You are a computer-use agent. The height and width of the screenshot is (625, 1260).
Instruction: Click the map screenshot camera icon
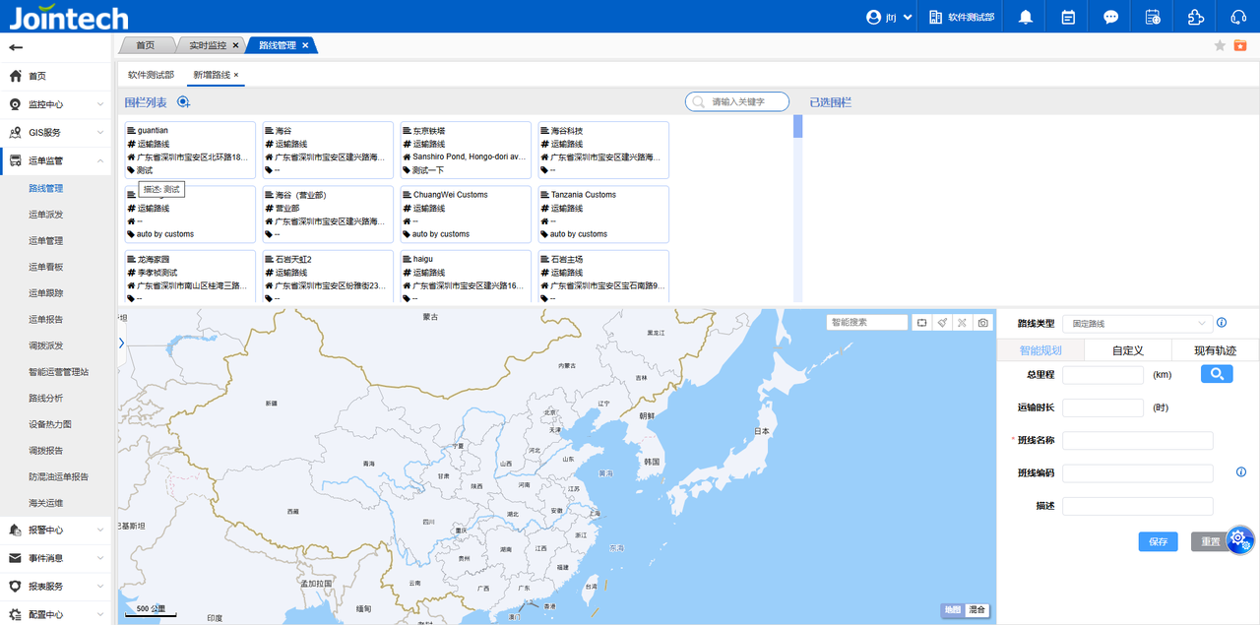[x=981, y=322]
